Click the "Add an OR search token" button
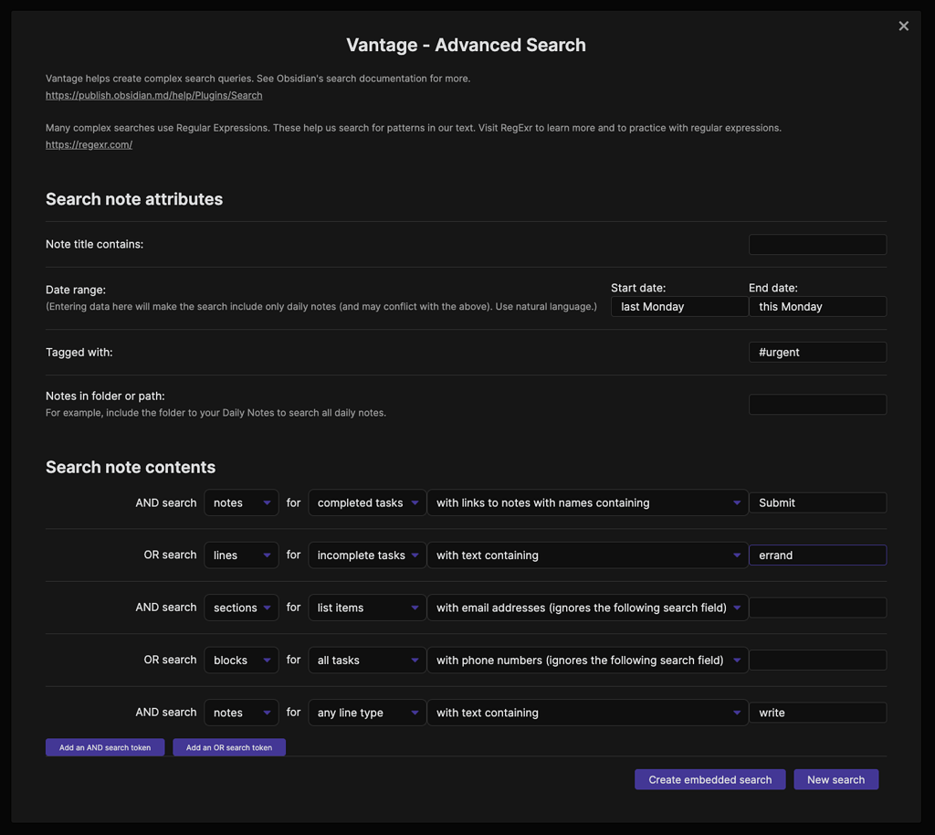Viewport: 935px width, 835px height. coord(228,746)
